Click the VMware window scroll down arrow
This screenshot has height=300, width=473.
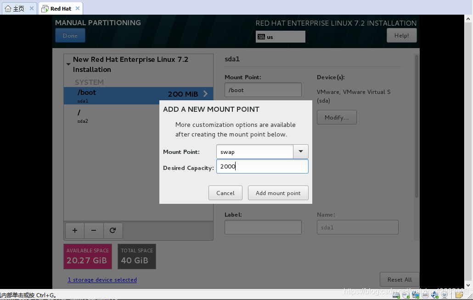click(x=468, y=285)
